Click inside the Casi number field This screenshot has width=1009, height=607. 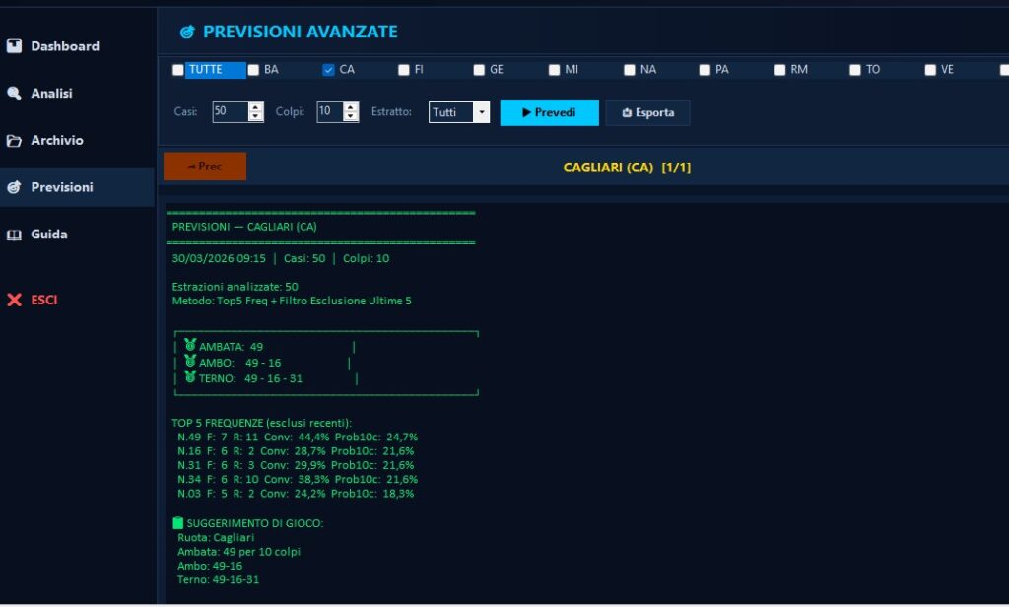point(229,112)
